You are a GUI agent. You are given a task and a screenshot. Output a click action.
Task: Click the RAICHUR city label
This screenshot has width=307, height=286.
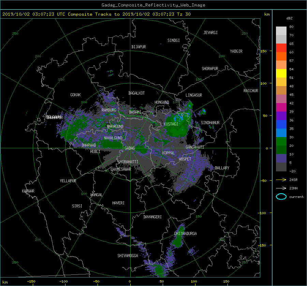pyautogui.click(x=251, y=91)
